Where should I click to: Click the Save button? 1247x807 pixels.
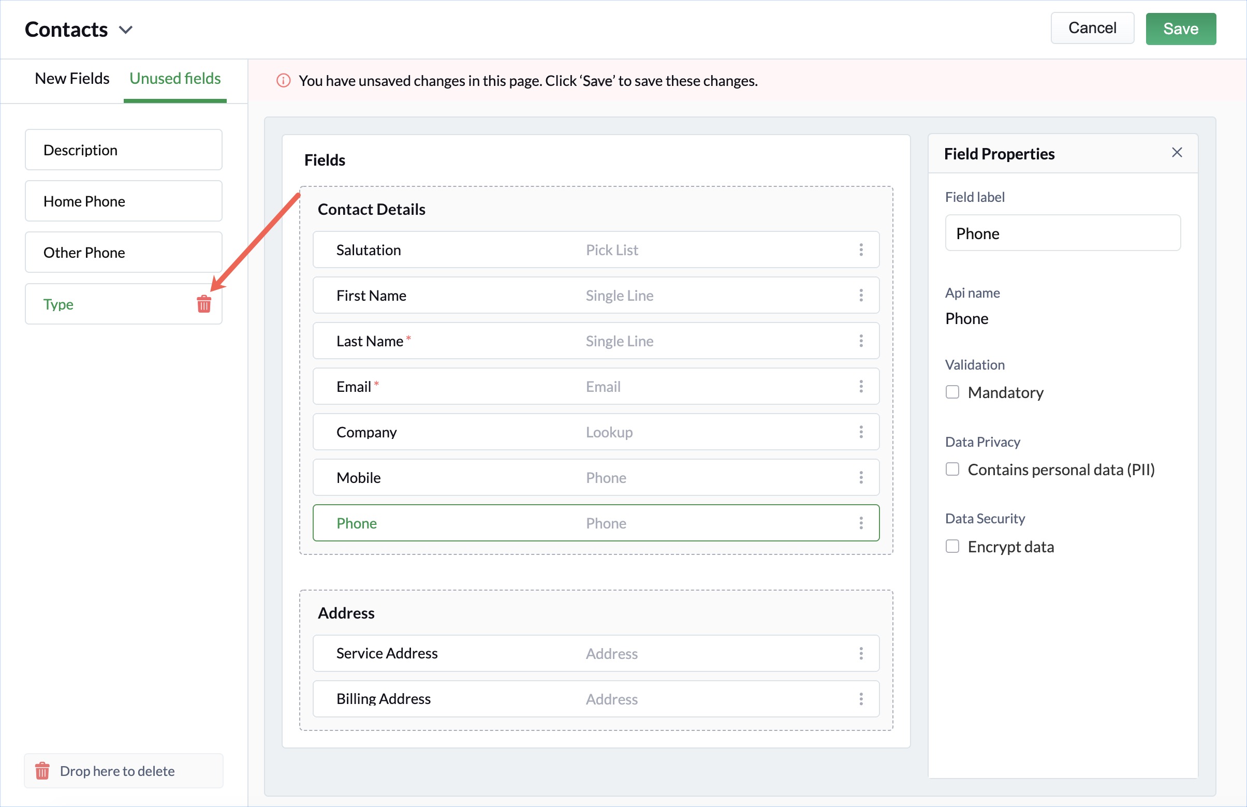[x=1180, y=29]
